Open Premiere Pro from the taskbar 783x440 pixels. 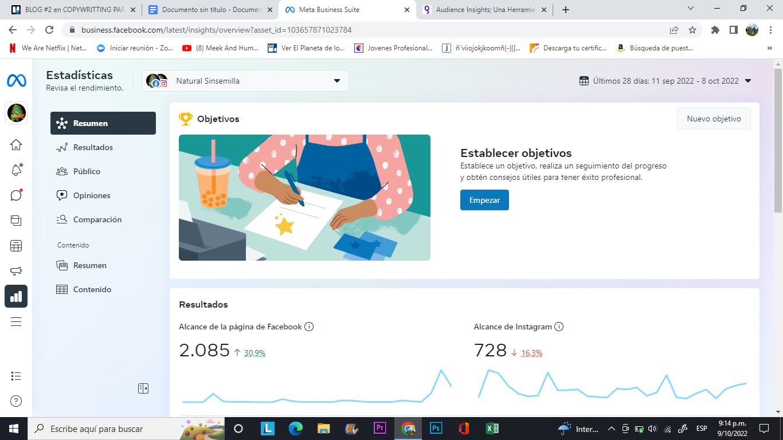pos(379,428)
